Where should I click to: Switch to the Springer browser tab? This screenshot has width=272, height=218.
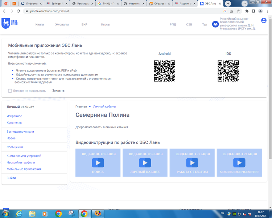click(x=56, y=3)
